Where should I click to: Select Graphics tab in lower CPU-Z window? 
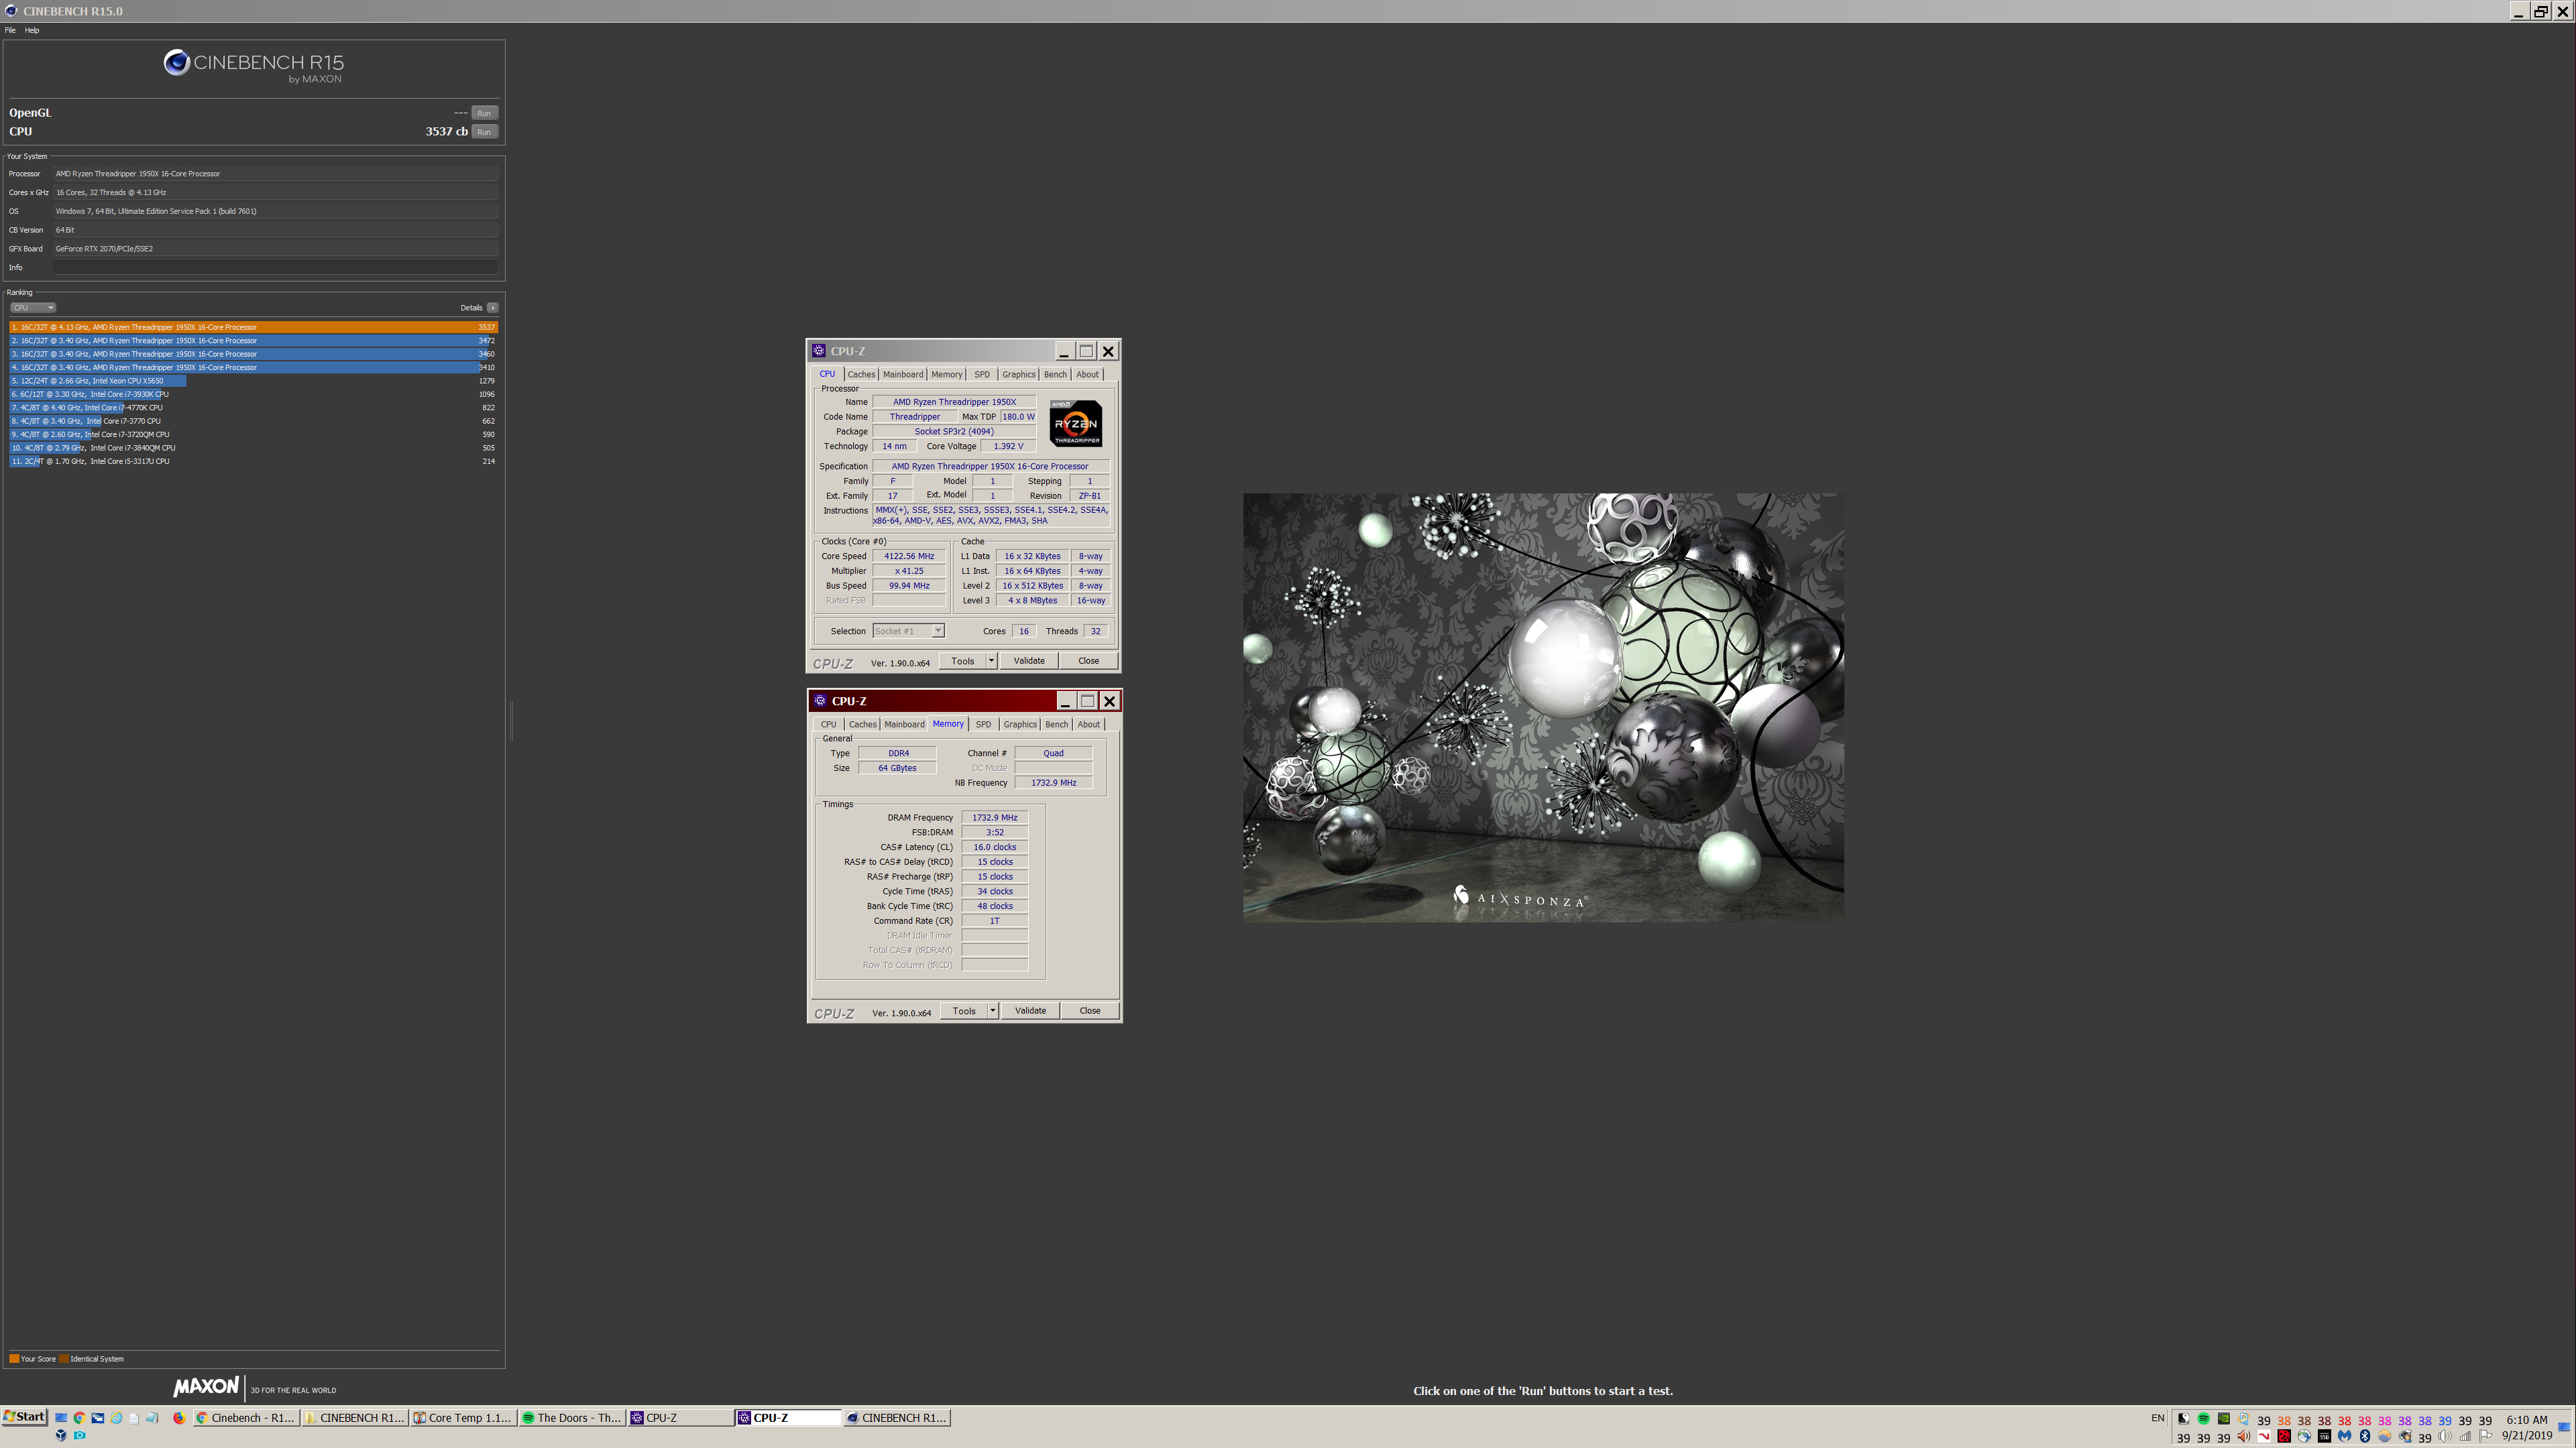[1020, 725]
